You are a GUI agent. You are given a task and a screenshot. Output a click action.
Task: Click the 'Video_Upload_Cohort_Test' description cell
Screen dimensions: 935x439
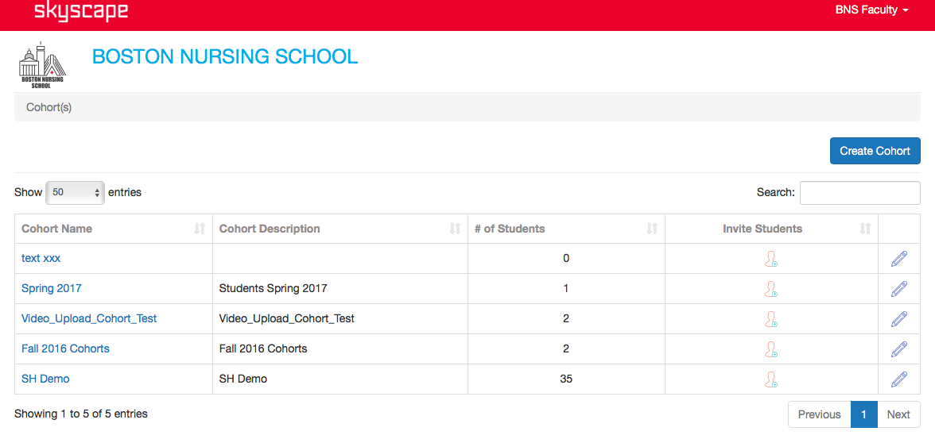340,318
